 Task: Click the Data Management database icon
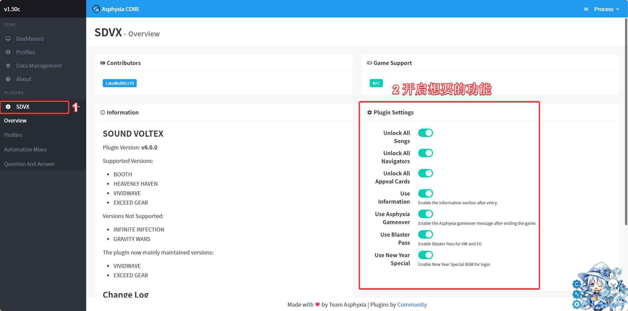click(8, 66)
